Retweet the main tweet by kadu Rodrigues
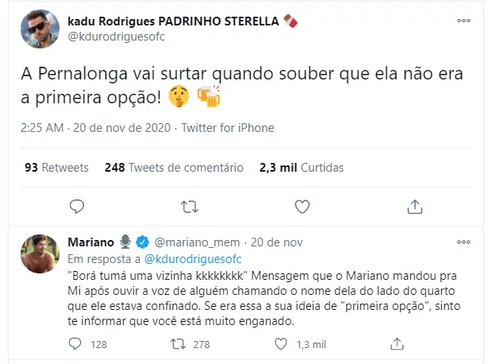The height and width of the screenshot is (364, 488). 190,207
